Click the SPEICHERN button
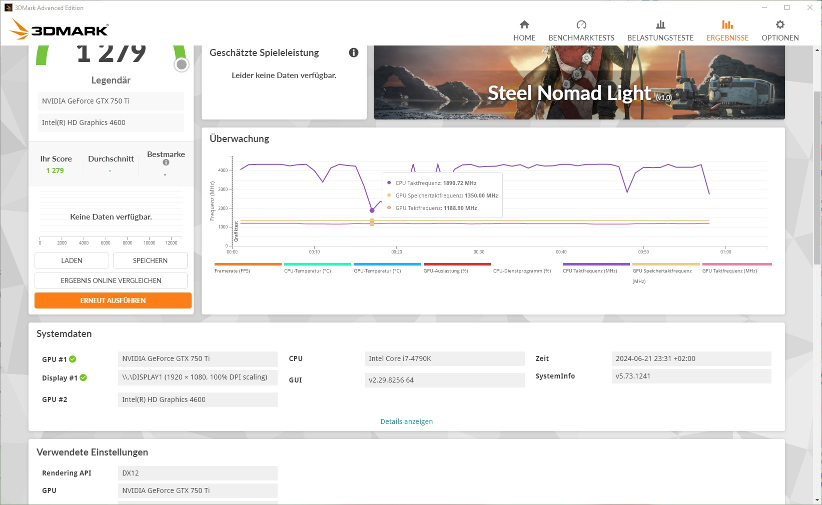Image resolution: width=822 pixels, height=505 pixels. [150, 260]
